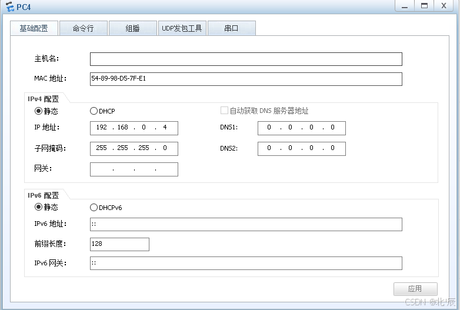The image size is (460, 310).
Task: Switch to the 基础配置 tab
Action: [34, 28]
